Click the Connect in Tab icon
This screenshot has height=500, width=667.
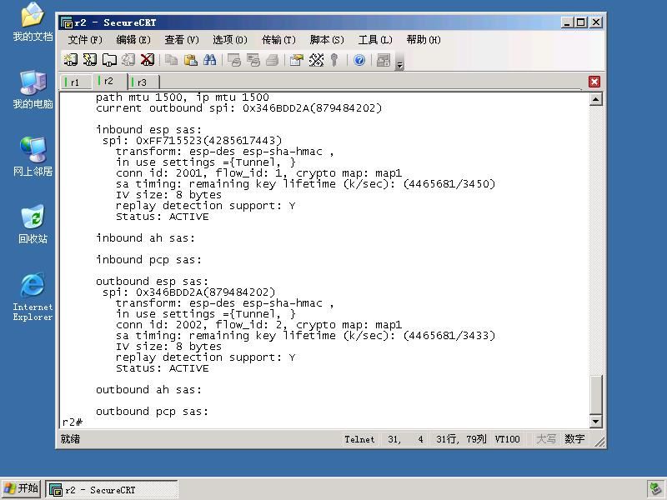pyautogui.click(x=109, y=60)
